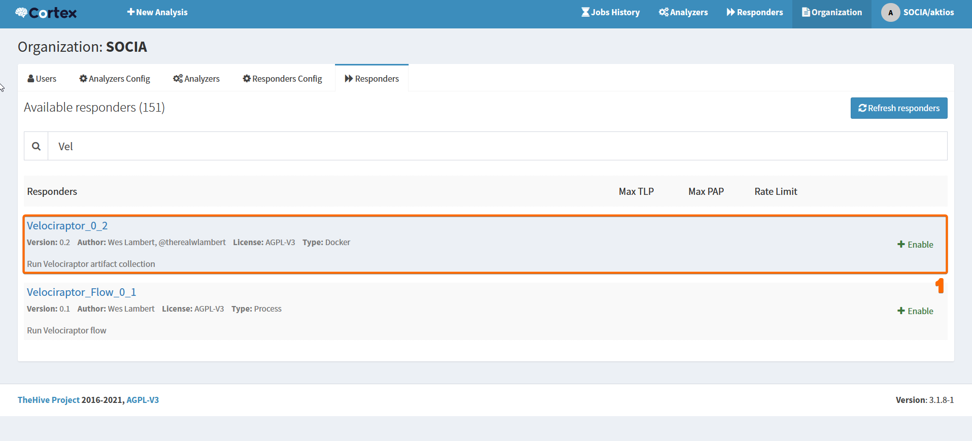Open the AGPL-V3 footer license link
This screenshot has height=441, width=972.
143,400
